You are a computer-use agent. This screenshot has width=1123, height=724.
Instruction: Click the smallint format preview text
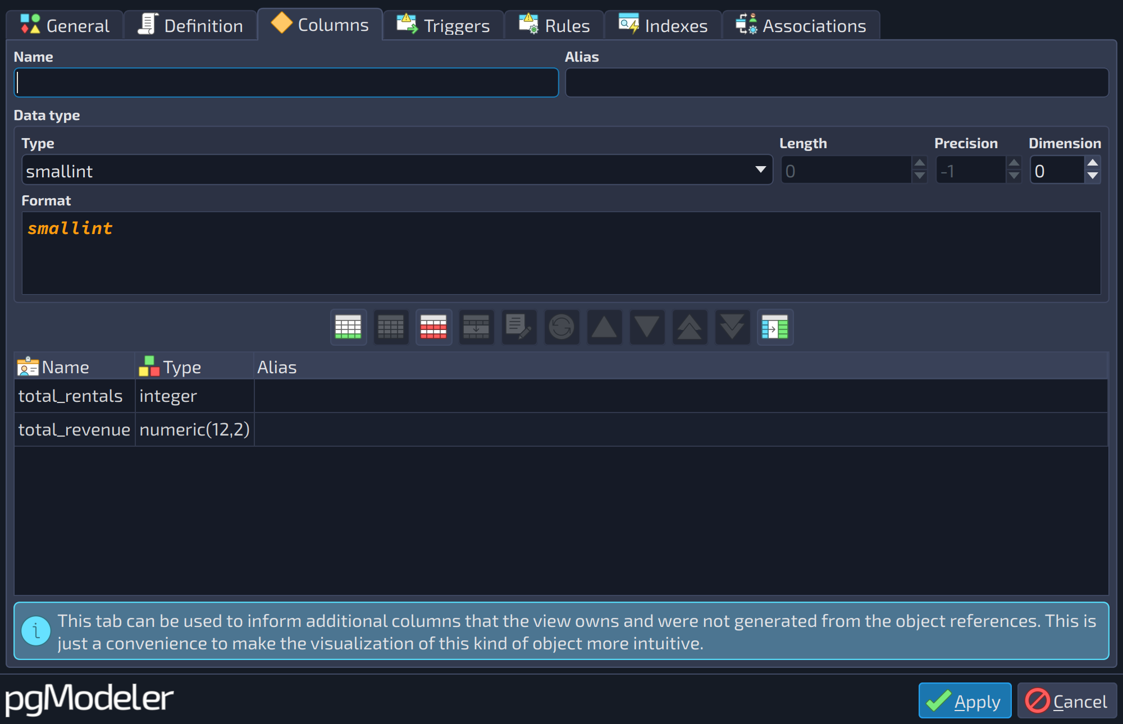[70, 228]
